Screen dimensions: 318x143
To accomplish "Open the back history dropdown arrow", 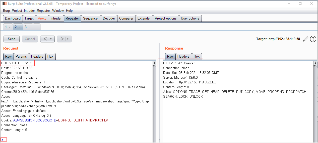I will coord(51,39).
